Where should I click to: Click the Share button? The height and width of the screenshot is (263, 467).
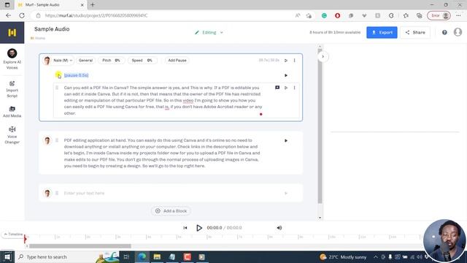click(415, 32)
